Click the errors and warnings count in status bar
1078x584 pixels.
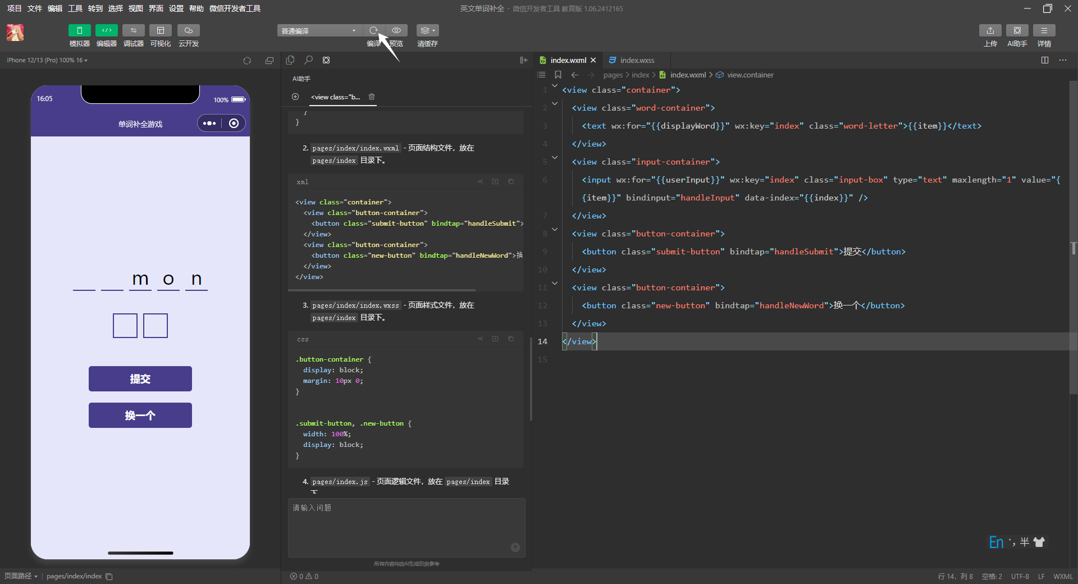click(304, 576)
